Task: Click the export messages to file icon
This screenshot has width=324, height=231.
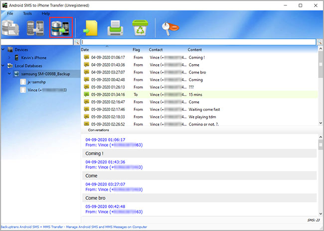Action: [91, 28]
